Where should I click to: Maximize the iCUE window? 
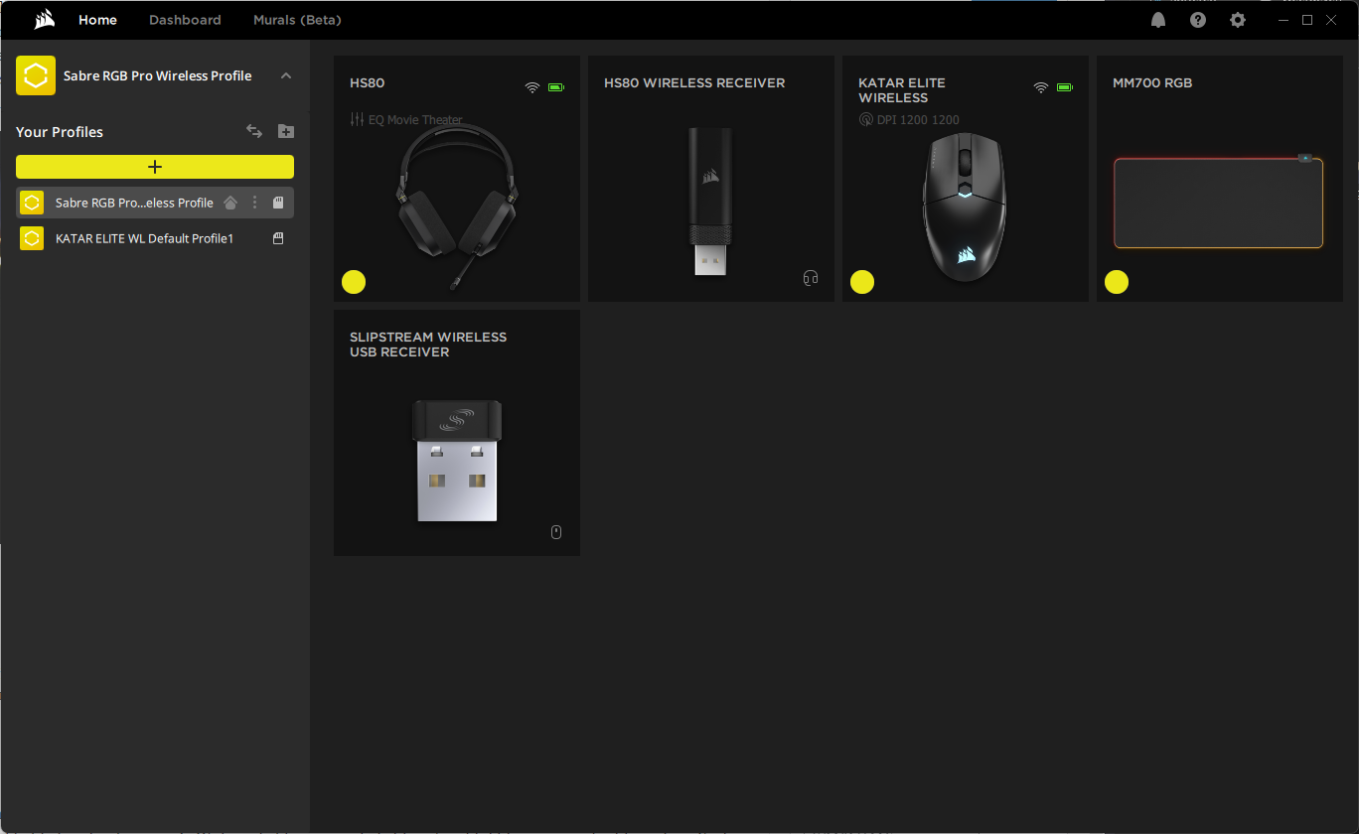pos(1307,20)
